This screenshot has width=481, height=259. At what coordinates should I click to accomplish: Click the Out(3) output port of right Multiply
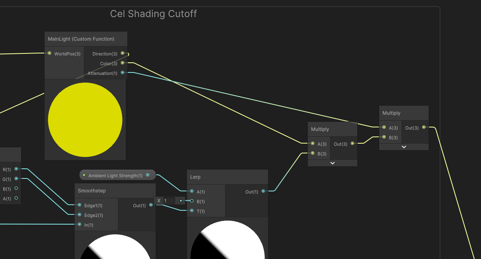tap(423, 127)
